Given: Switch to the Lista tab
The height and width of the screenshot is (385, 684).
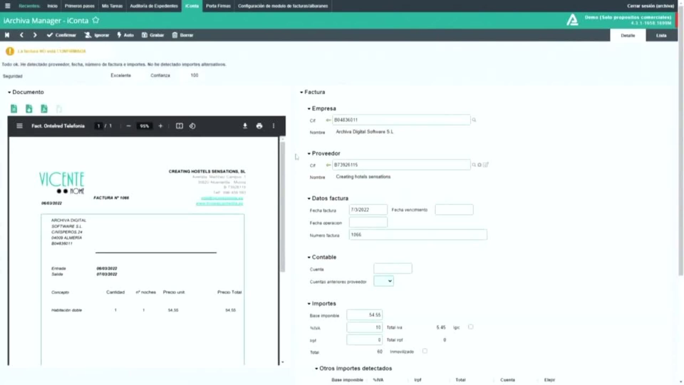Looking at the screenshot, I should [661, 35].
